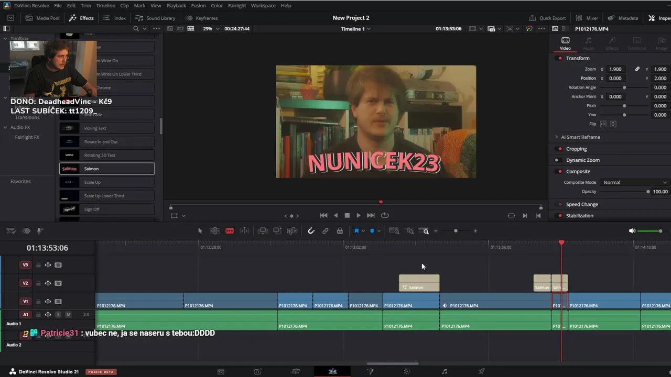Collapse the Toolbox tree arrow

point(5,39)
